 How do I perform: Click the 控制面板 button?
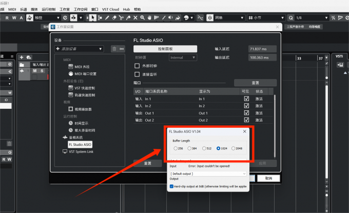(165, 49)
